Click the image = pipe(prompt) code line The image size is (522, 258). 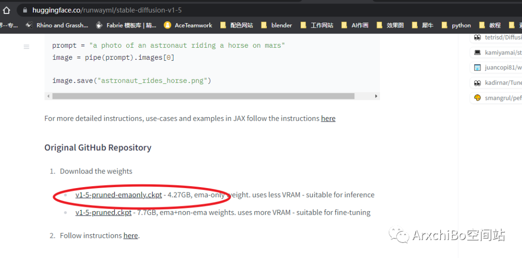[113, 58]
